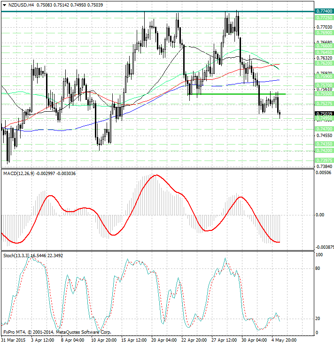Image resolution: width=334 pixels, height=344 pixels.
Task: Click the Stoch(13,3,3) indicator label
Action: tap(16, 256)
